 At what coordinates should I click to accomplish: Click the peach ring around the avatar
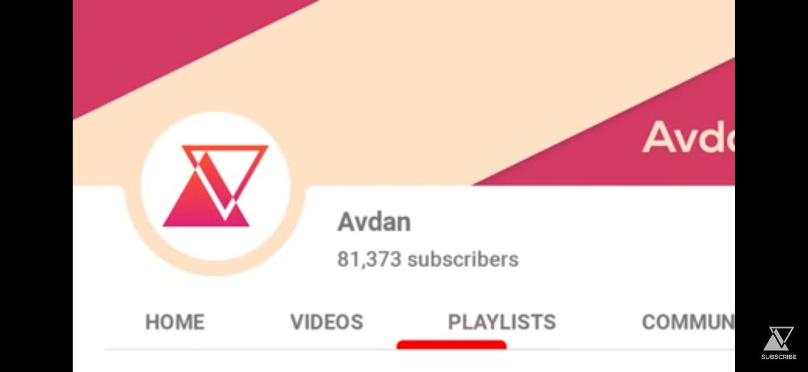click(215, 268)
